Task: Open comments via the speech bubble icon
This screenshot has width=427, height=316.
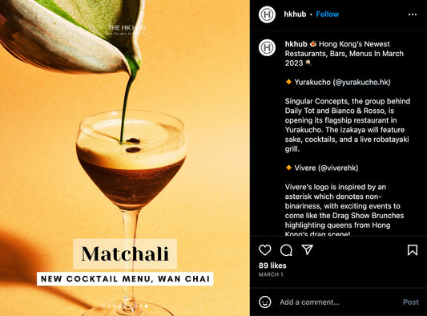Action: coord(286,249)
